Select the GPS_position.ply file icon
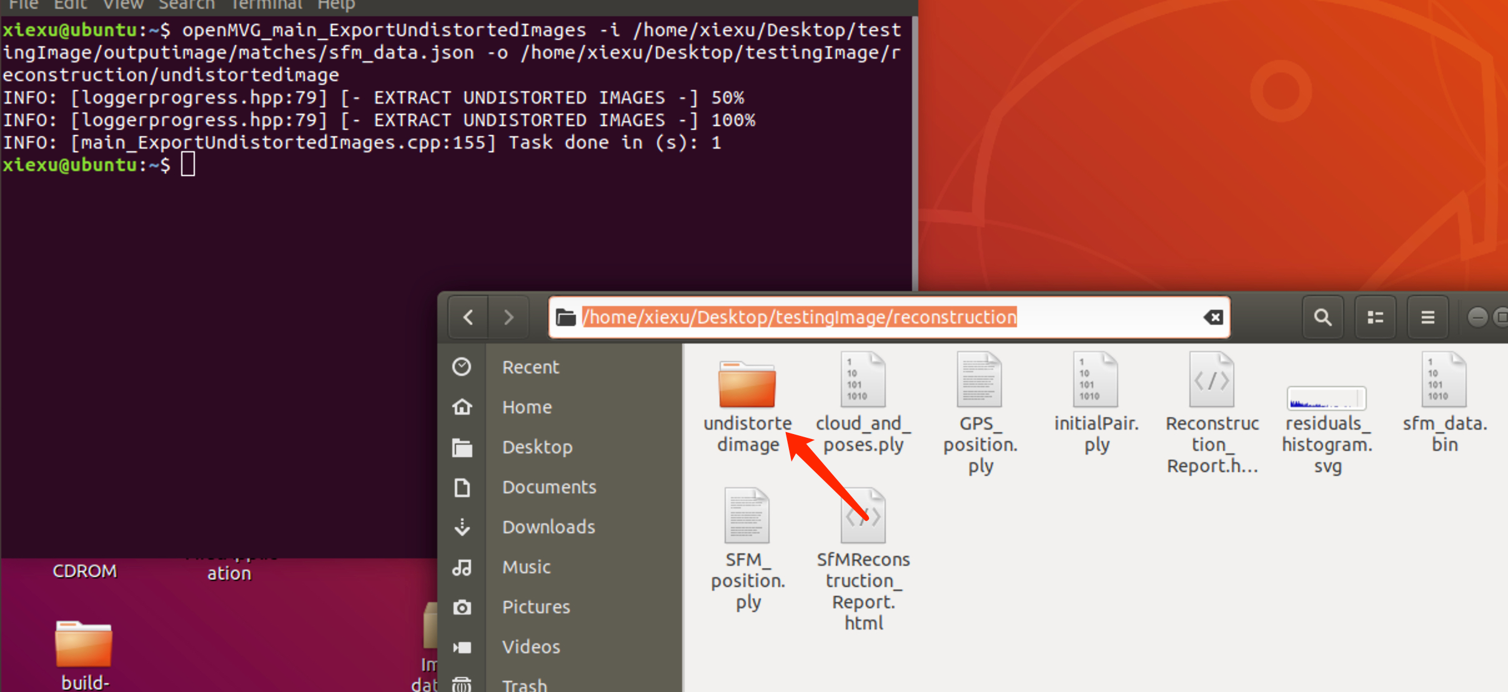Viewport: 1508px width, 692px height. pyautogui.click(x=979, y=380)
